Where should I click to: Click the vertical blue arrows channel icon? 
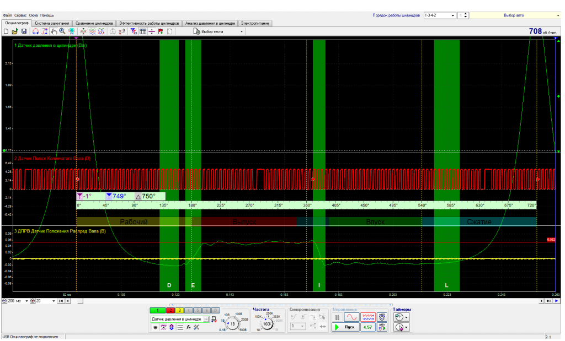[x=172, y=327]
